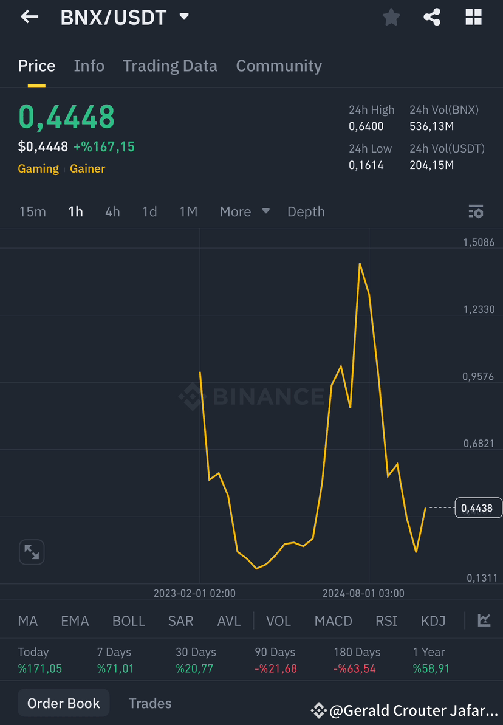
Task: Select the 1d chart interval
Action: point(149,211)
